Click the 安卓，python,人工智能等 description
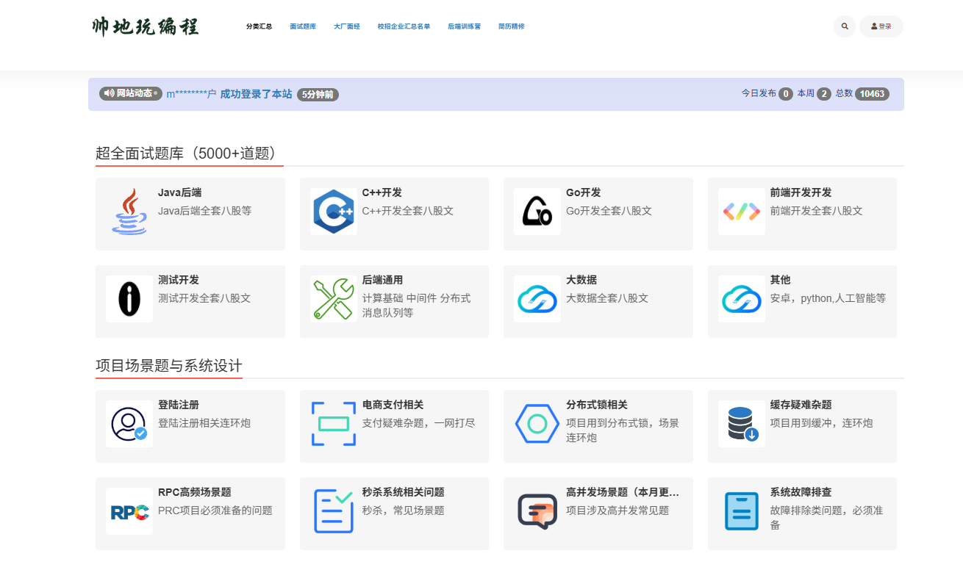This screenshot has width=963, height=570. (828, 298)
